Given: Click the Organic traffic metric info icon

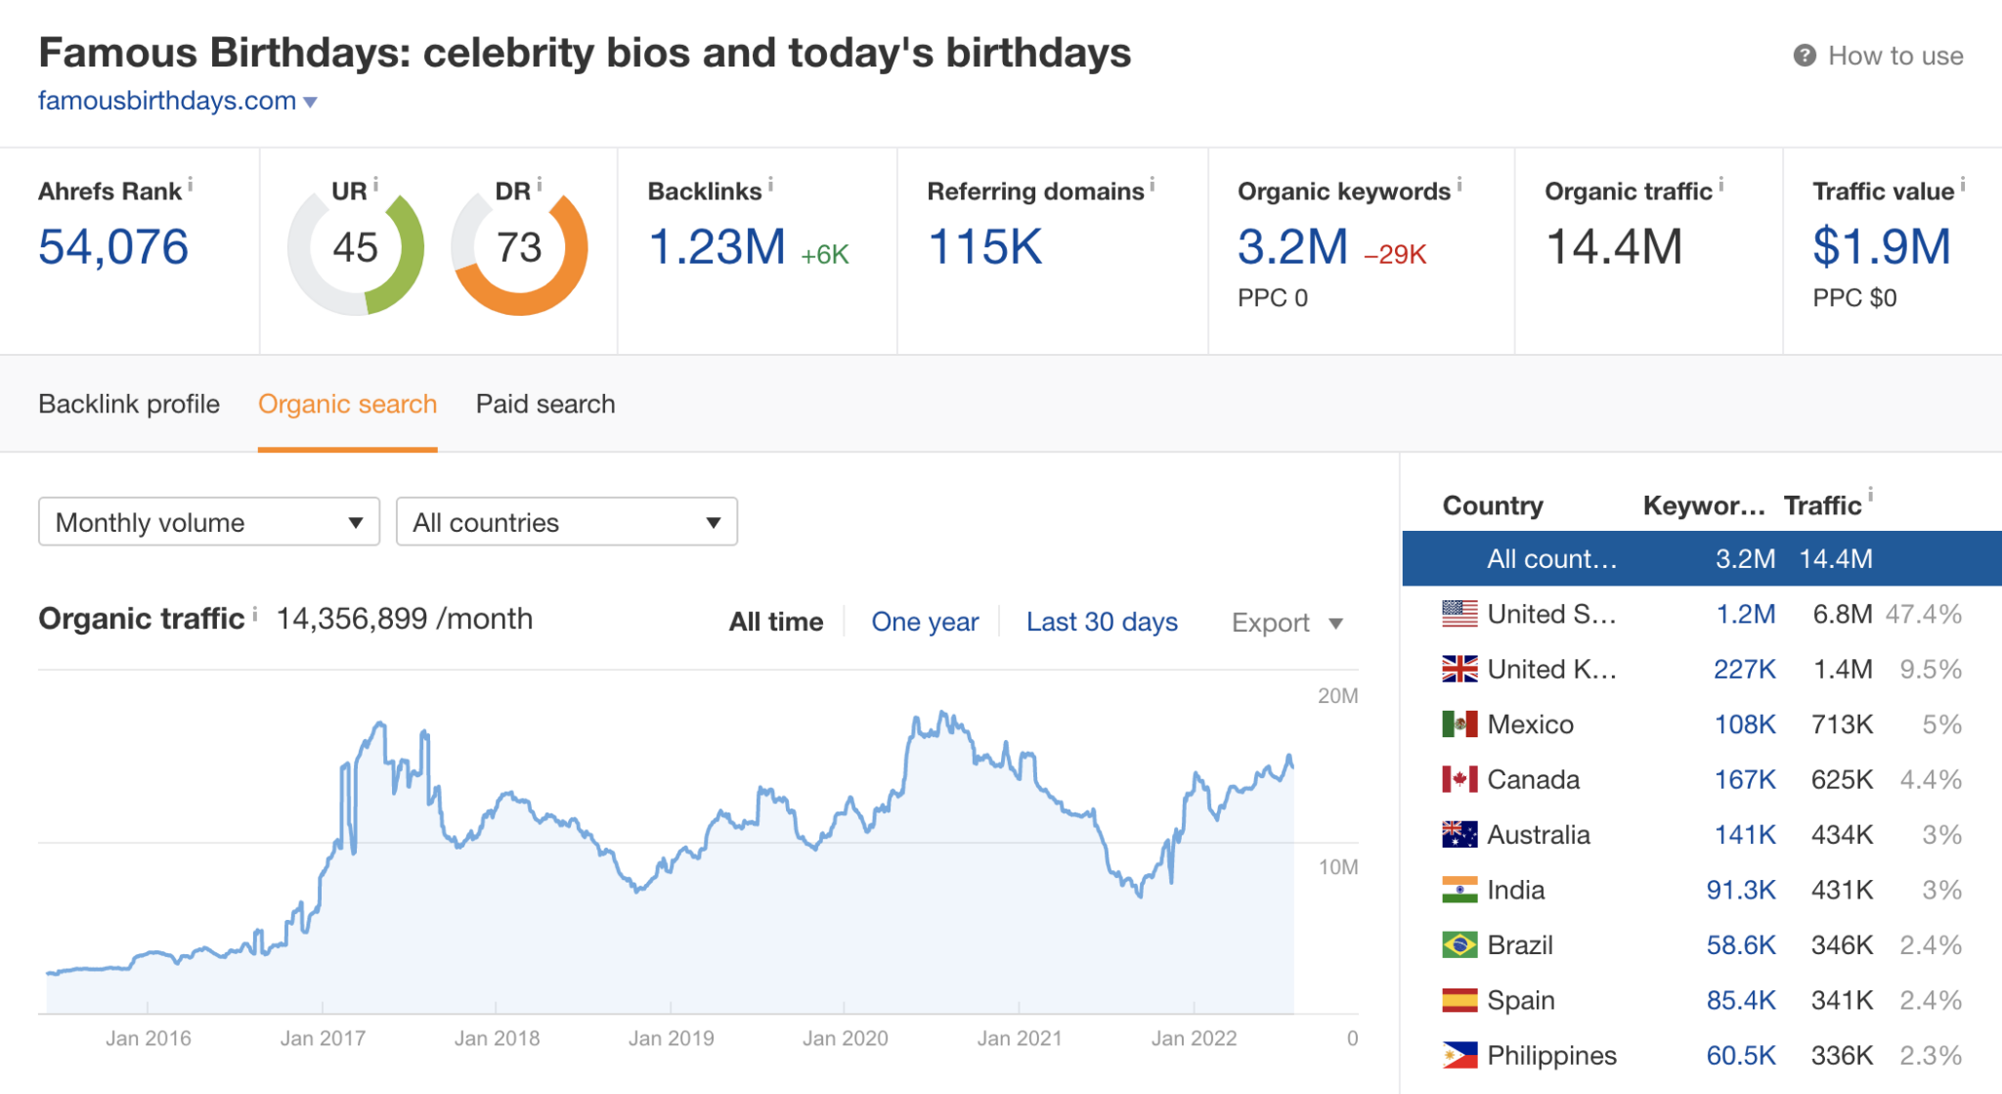Looking at the screenshot, I should click(1721, 183).
